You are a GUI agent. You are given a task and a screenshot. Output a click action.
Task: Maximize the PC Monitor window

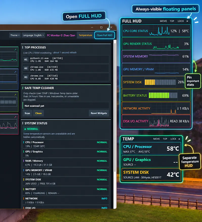point(101,27)
